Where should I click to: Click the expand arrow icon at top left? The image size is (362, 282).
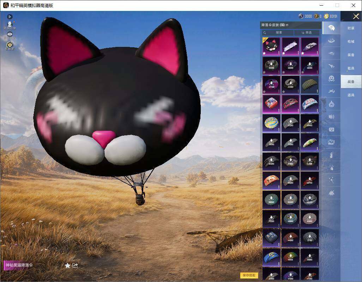pyautogui.click(x=10, y=17)
